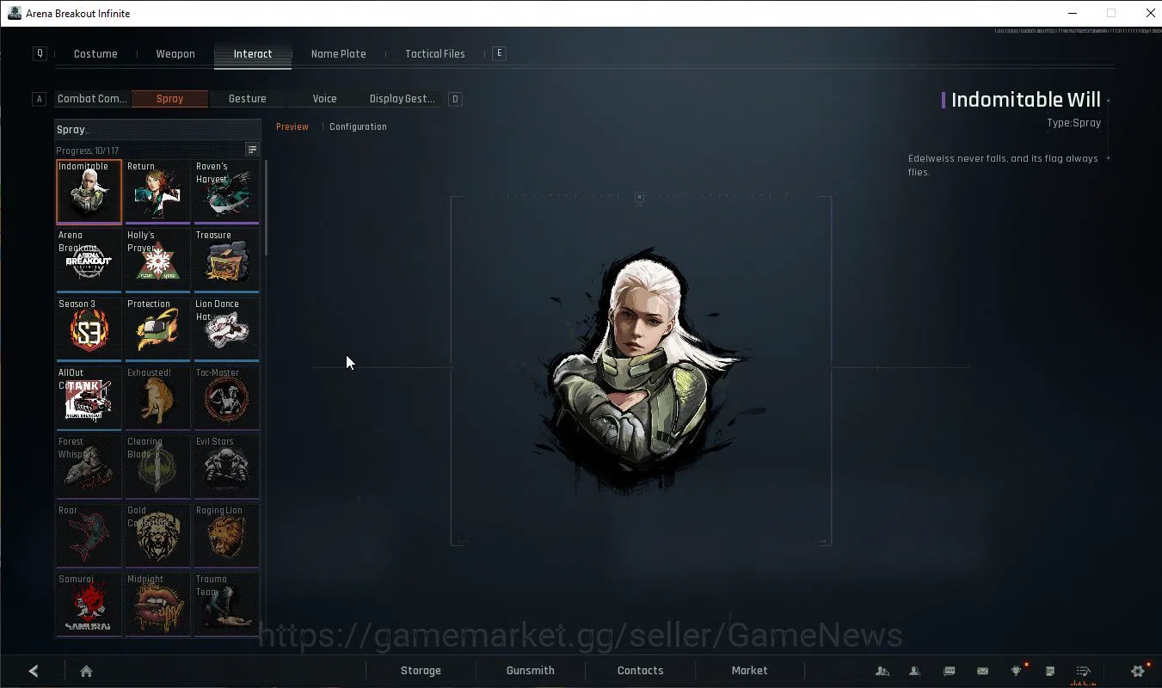Click the D next sub-tab key hint
The image size is (1162, 688).
(455, 99)
